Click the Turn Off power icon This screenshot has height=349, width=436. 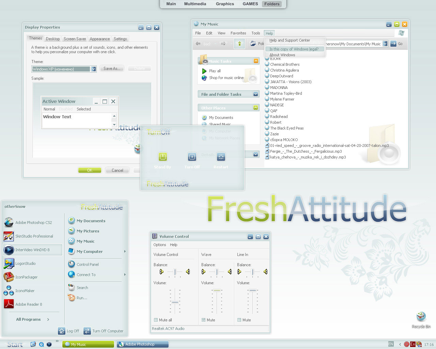pyautogui.click(x=192, y=157)
